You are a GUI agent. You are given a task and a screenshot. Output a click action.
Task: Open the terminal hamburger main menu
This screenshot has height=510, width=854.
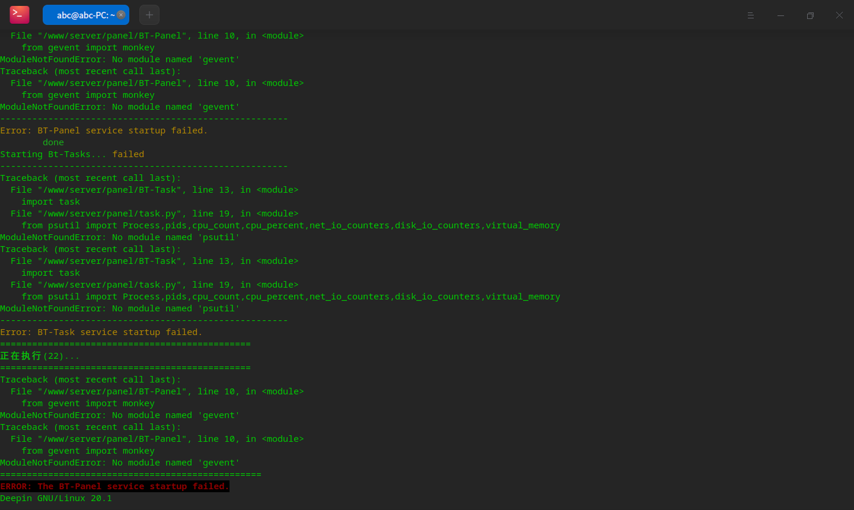click(751, 15)
